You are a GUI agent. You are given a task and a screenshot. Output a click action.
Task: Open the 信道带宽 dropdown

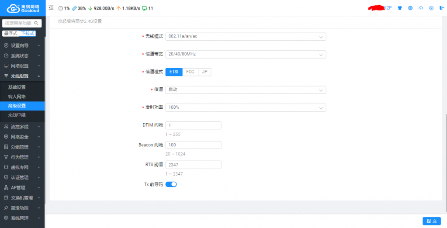click(246, 55)
